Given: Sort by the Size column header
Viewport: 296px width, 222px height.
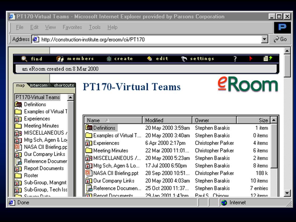Looking at the screenshot, I should 253,120.
